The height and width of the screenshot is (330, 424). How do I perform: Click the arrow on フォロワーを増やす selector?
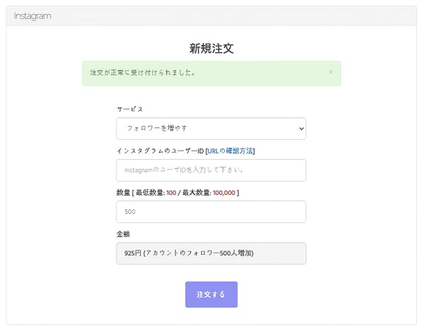(301, 129)
